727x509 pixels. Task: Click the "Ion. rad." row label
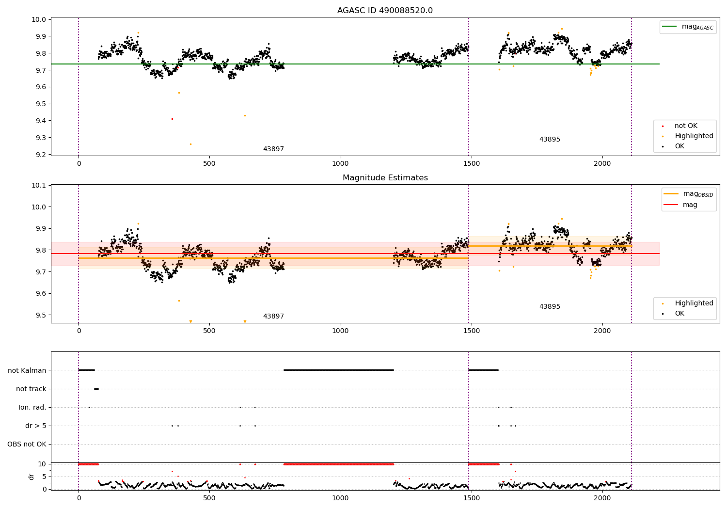tap(32, 408)
